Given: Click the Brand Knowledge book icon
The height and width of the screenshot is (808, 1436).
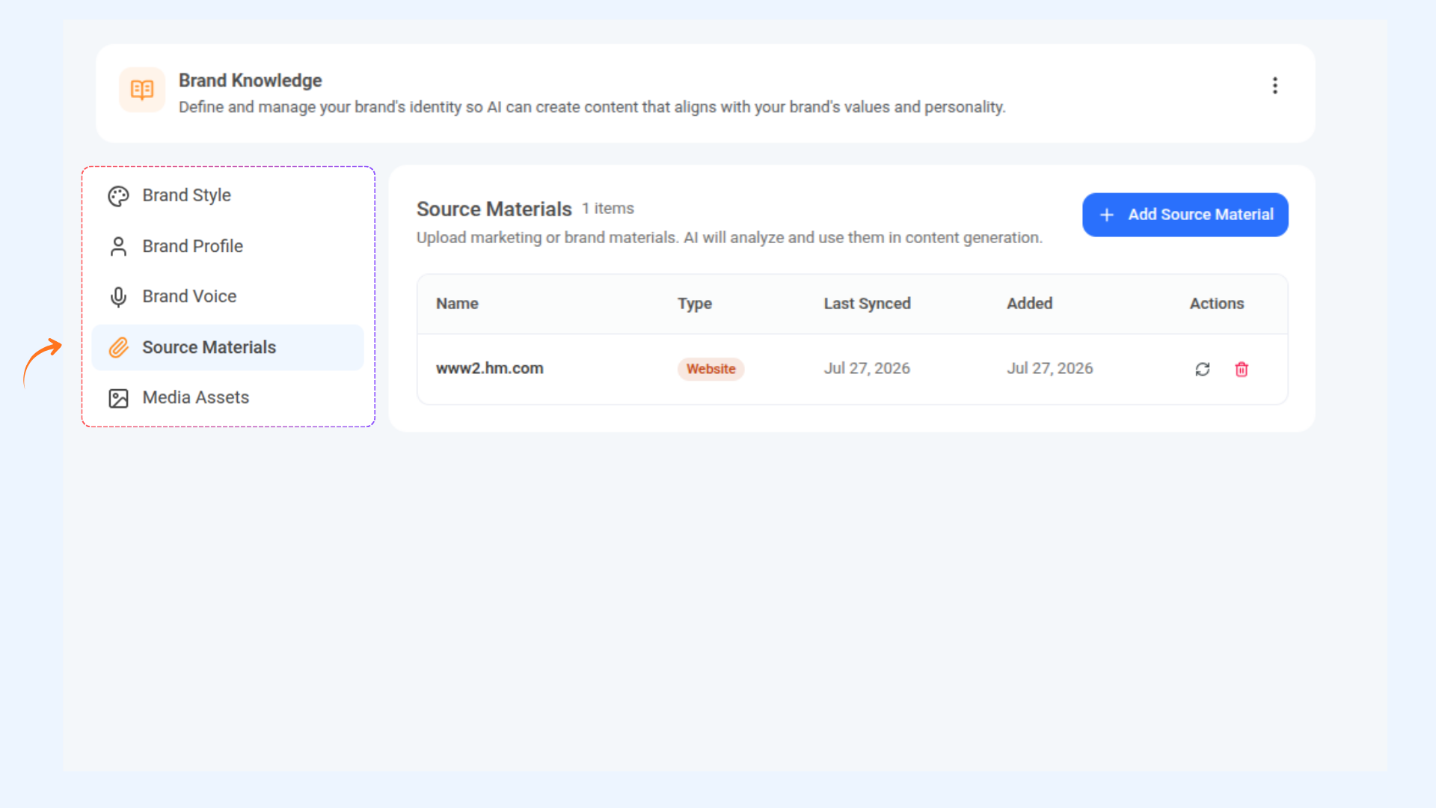Looking at the screenshot, I should (142, 90).
